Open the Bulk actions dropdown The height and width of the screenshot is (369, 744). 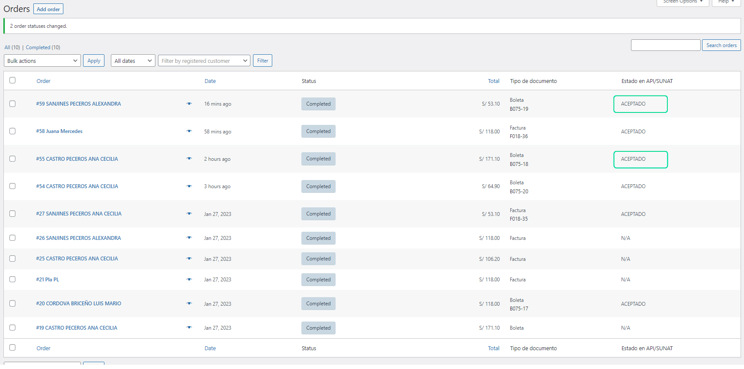[x=42, y=61]
